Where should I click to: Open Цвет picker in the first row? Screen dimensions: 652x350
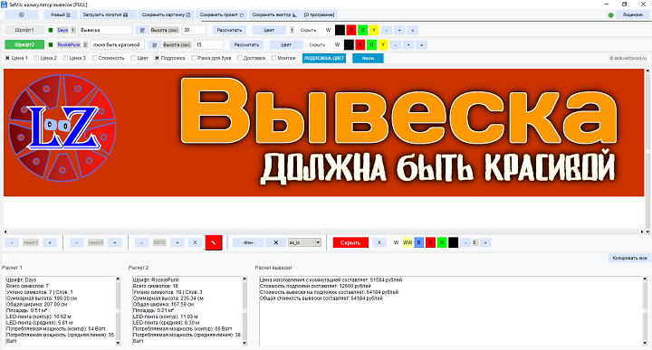click(269, 30)
